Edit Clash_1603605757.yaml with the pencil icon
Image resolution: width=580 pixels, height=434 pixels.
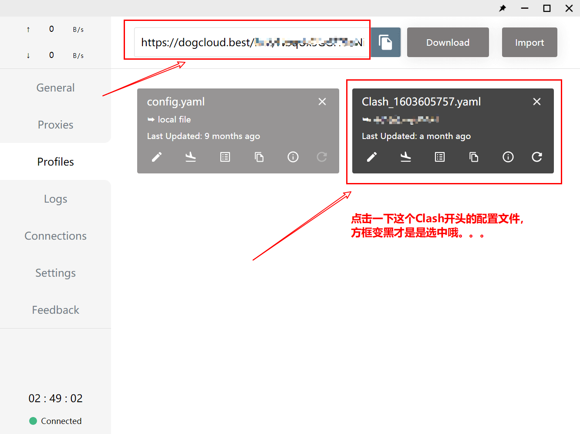point(372,157)
